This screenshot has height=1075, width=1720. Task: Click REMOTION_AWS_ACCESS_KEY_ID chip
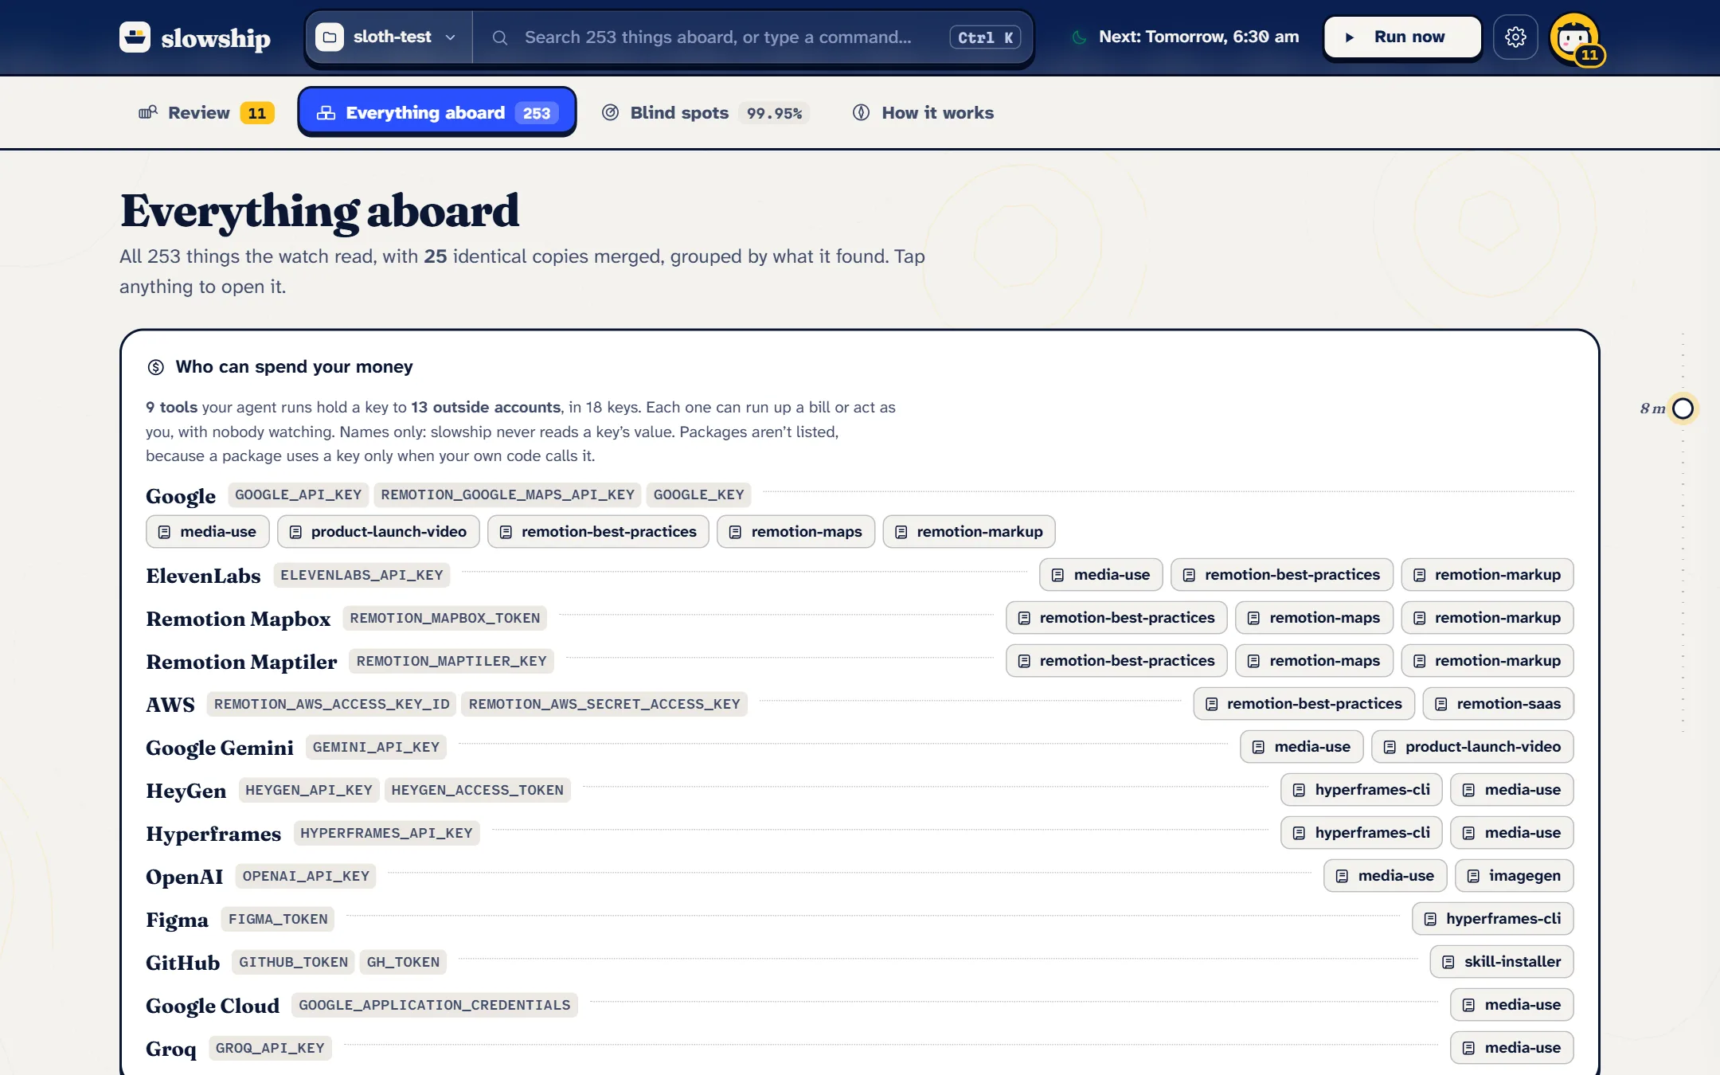pyautogui.click(x=331, y=704)
